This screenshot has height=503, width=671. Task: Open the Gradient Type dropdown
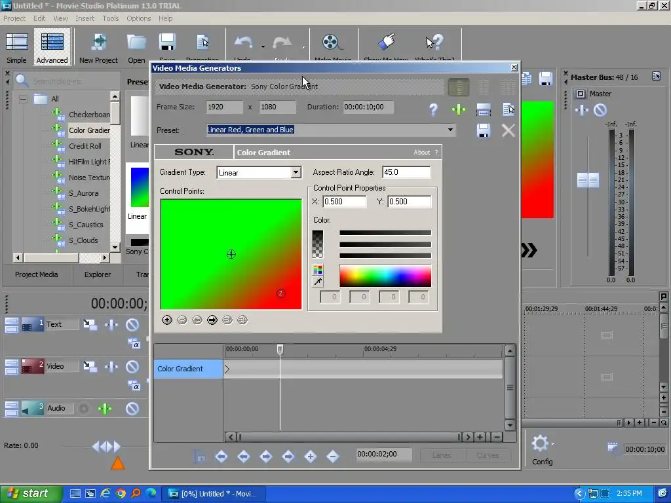[296, 172]
